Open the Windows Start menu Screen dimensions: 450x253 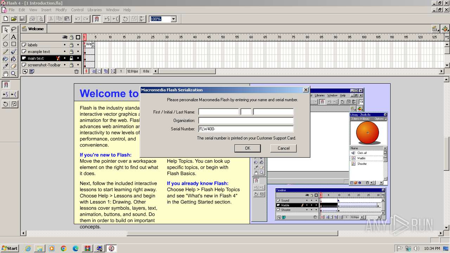9,248
